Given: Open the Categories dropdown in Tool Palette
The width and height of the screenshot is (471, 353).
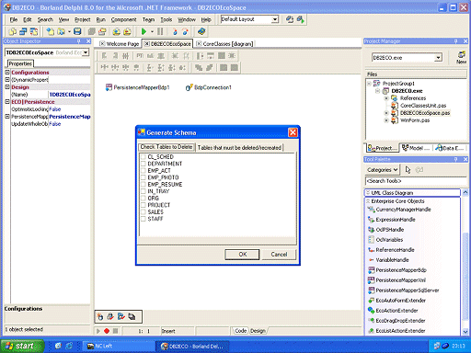Looking at the screenshot, I should tap(383, 170).
